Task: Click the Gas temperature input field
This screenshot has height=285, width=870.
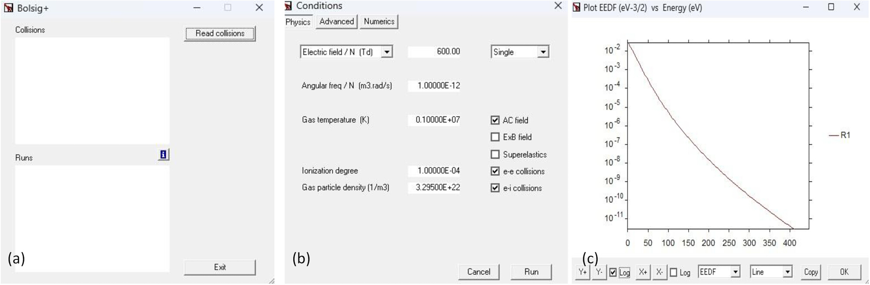Action: (x=434, y=120)
